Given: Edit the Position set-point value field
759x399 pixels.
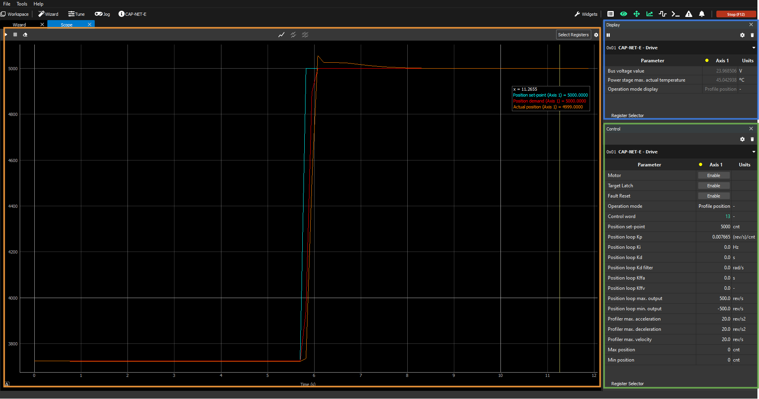Looking at the screenshot, I should (x=714, y=227).
